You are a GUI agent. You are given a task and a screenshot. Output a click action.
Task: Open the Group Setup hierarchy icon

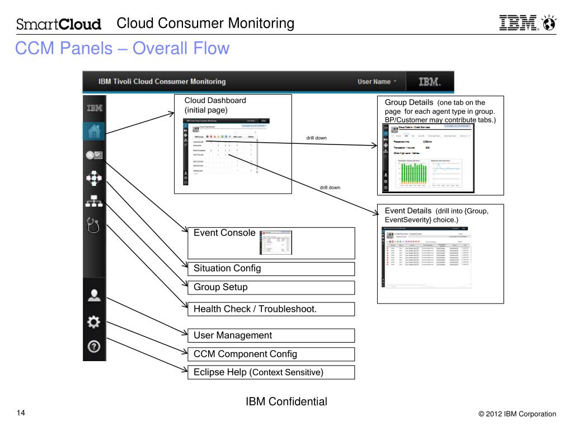(x=94, y=201)
